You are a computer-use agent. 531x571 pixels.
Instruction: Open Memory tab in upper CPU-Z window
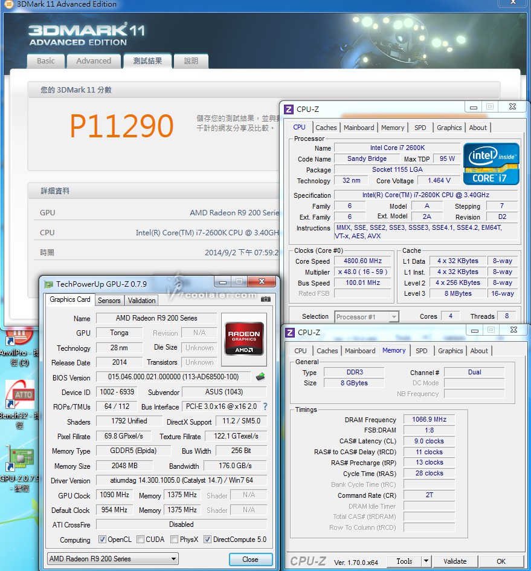[393, 128]
